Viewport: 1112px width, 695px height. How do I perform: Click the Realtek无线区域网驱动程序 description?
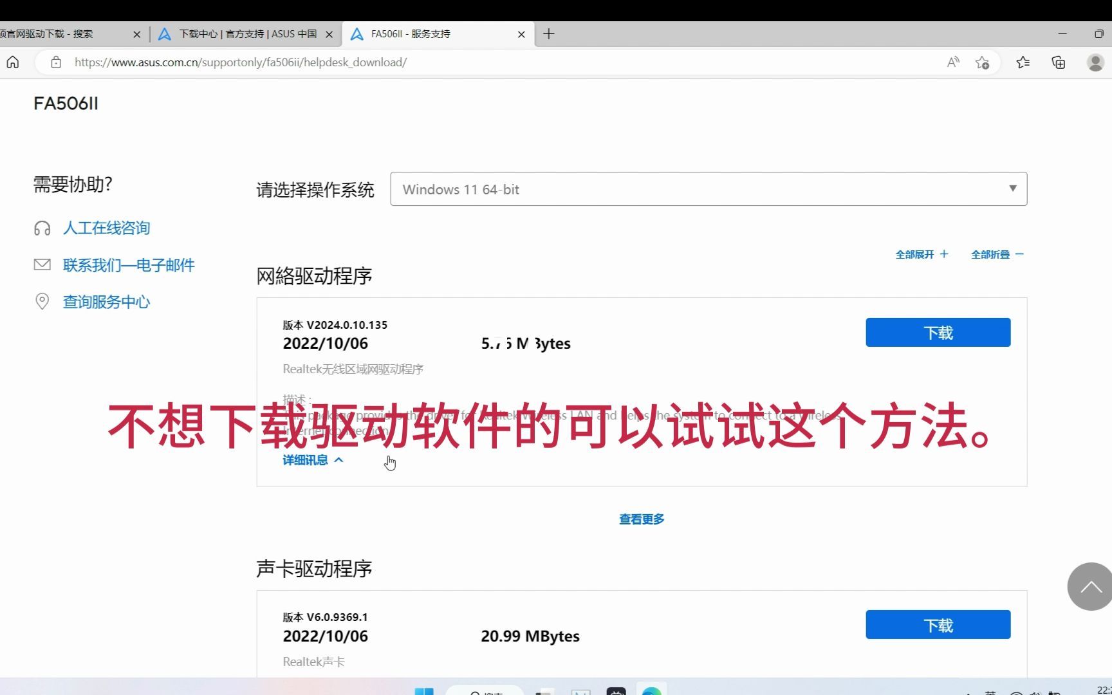pyautogui.click(x=353, y=369)
